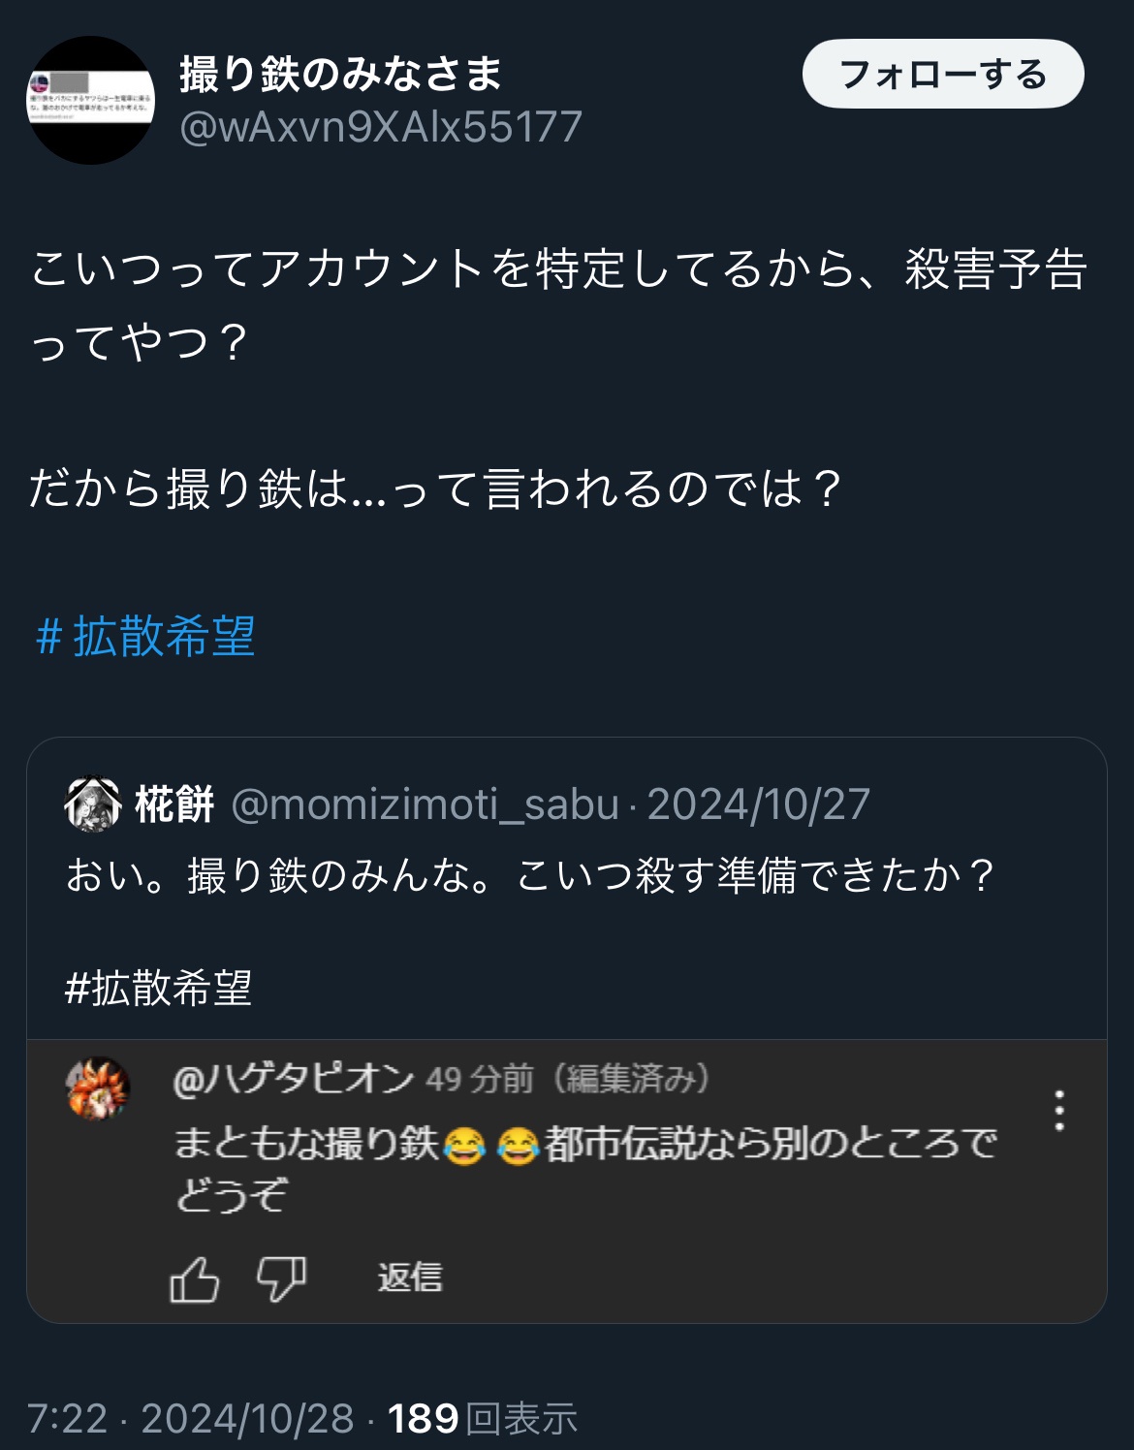Screen dimensions: 1134x1450
Task: Select the 7:22 · 2024/10/28 timestamp
Action: (x=191, y=1419)
